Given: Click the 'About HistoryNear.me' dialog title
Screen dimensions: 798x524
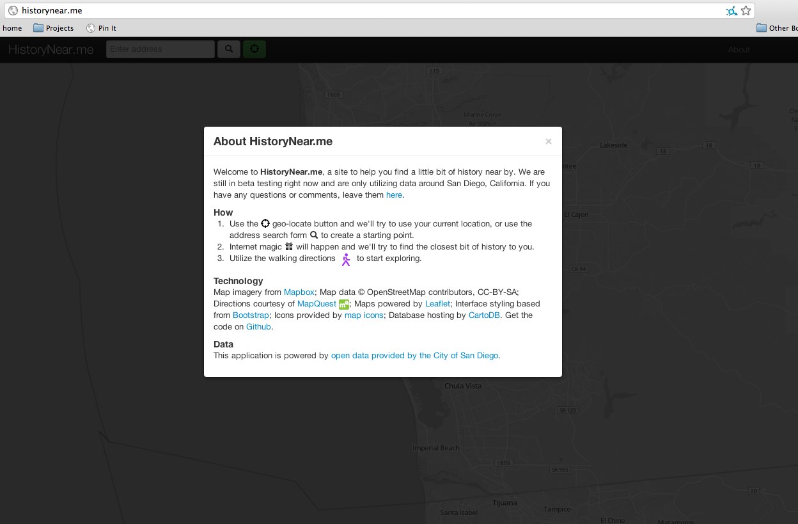Looking at the screenshot, I should pyautogui.click(x=273, y=141).
